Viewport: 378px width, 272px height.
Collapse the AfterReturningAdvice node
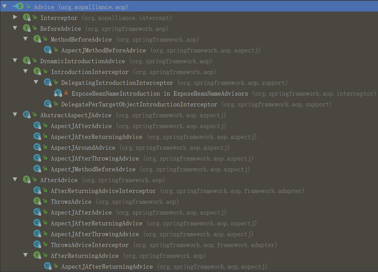click(26, 255)
